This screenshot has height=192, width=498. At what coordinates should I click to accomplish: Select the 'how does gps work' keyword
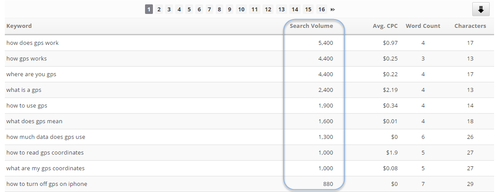click(32, 43)
